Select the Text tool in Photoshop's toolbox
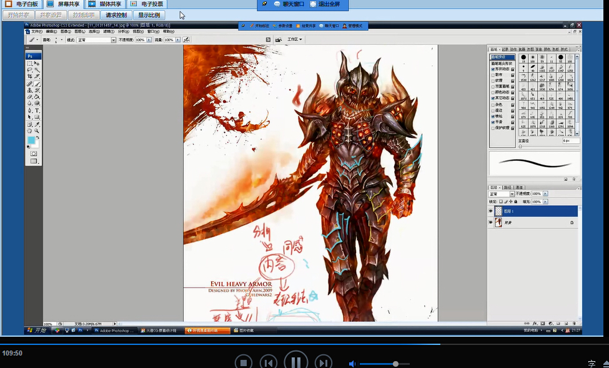 pyautogui.click(x=37, y=110)
